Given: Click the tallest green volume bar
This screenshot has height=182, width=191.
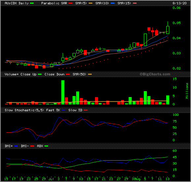Looking at the screenshot, I should (x=63, y=92).
